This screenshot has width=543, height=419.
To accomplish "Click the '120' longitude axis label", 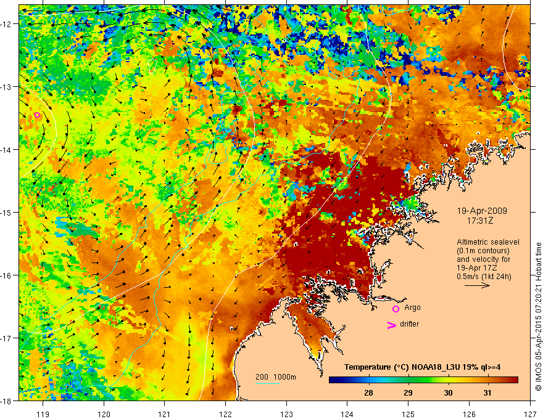I will point(104,415).
